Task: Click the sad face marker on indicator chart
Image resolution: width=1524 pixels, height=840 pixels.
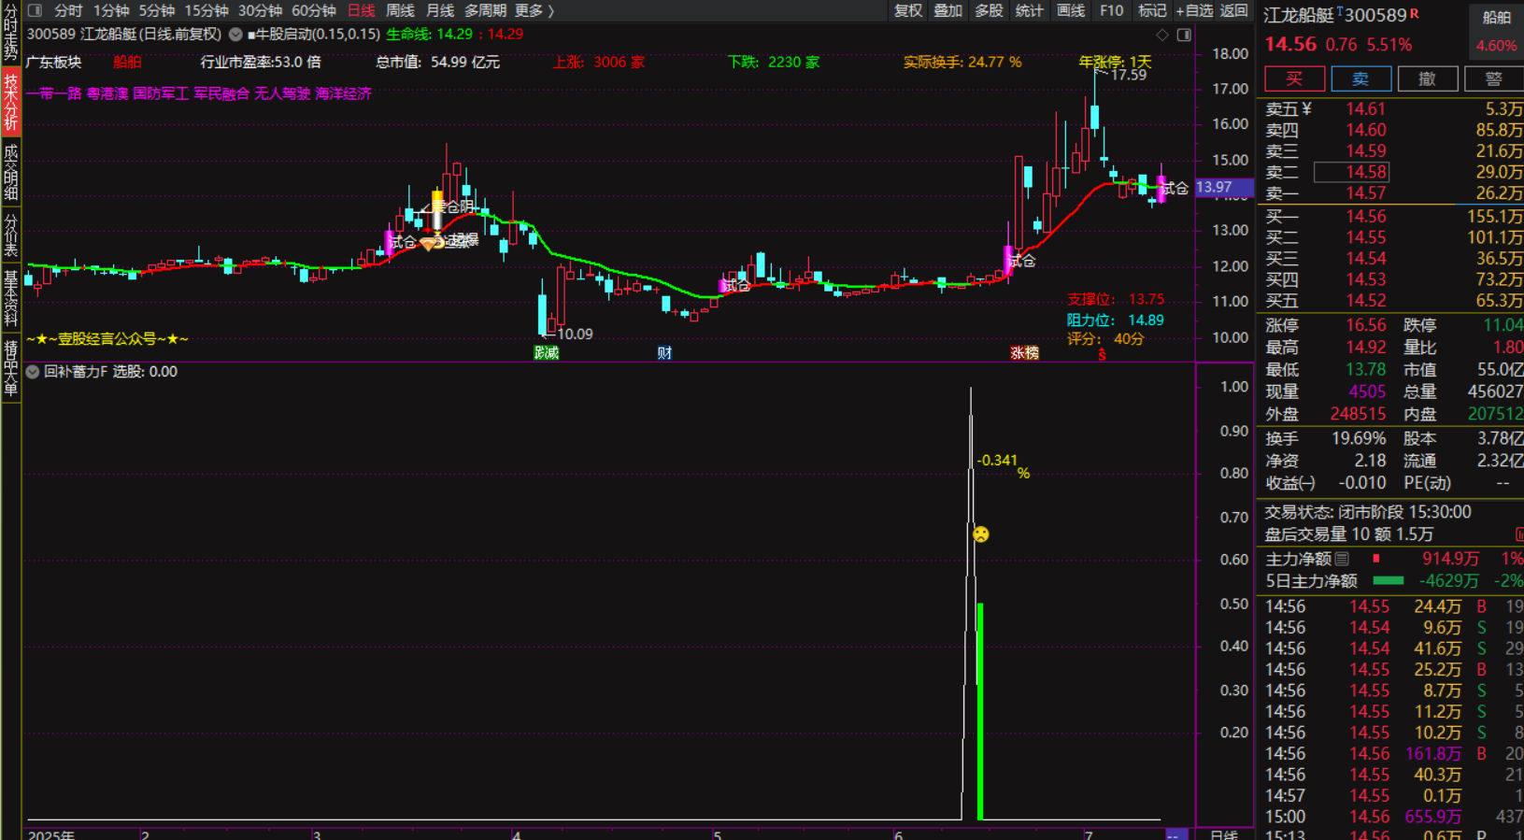Action: (x=980, y=534)
